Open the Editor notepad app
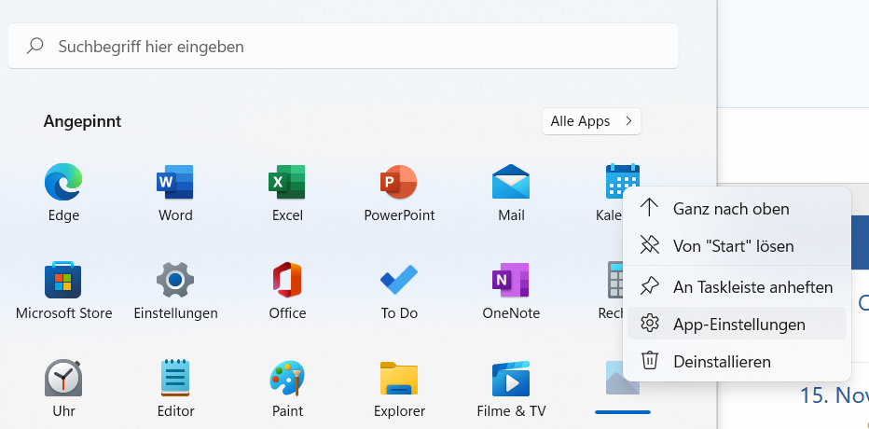Viewport: 869px width, 429px height. [x=175, y=388]
